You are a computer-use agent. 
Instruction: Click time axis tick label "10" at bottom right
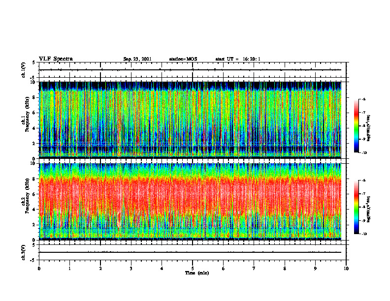tap(346, 269)
